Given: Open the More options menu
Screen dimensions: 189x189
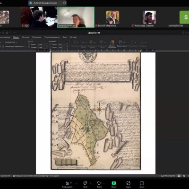Looking at the screenshot, I should tap(142, 184).
